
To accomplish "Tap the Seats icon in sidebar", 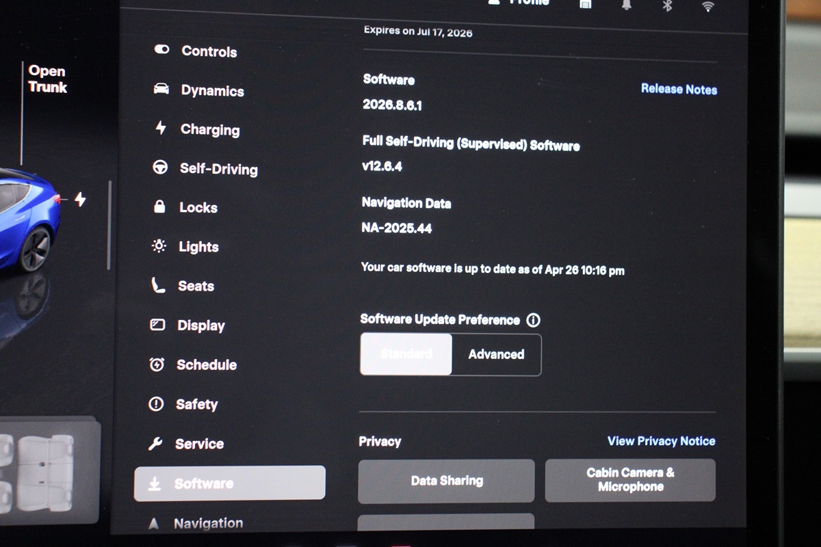I will pyautogui.click(x=158, y=285).
